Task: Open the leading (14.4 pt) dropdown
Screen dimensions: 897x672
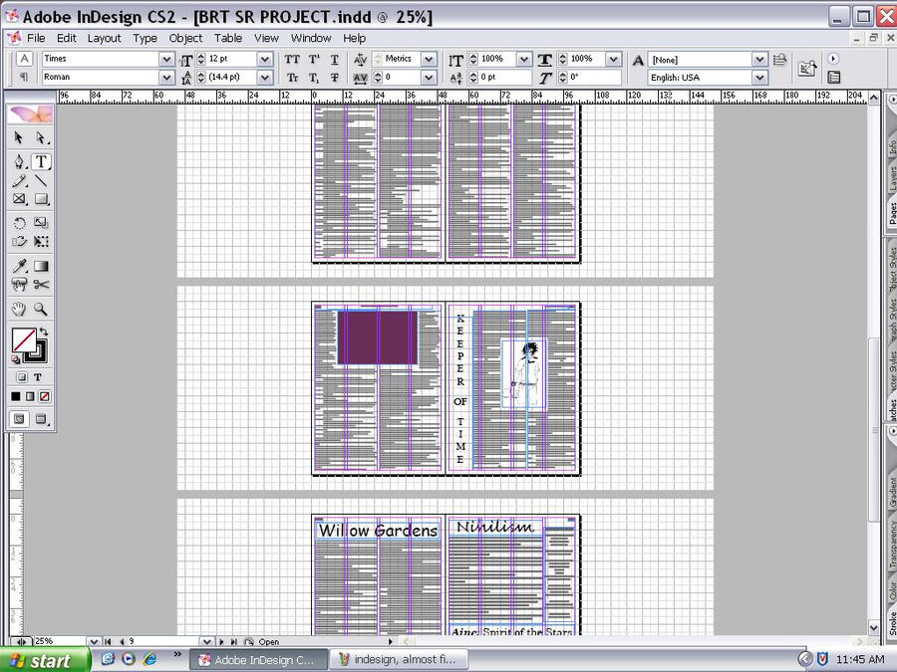Action: point(264,77)
